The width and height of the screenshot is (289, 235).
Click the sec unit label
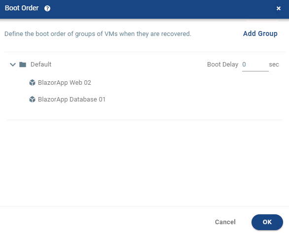274,64
